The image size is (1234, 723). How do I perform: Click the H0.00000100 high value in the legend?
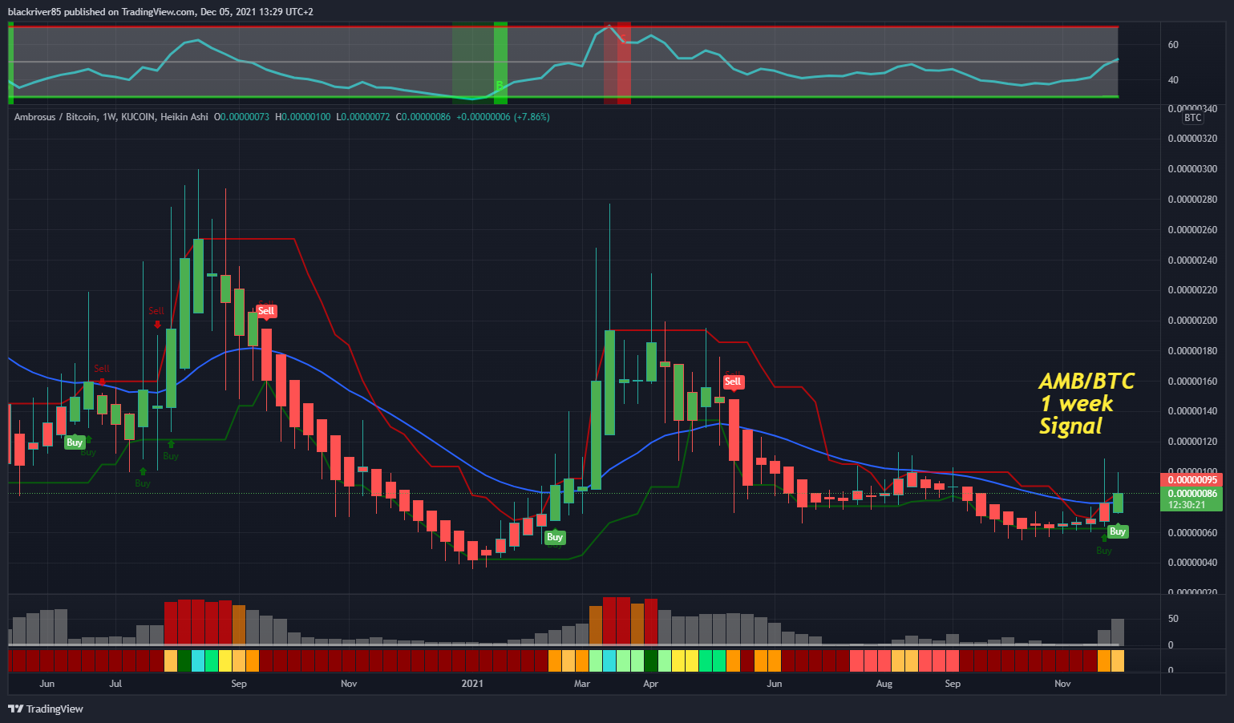(x=302, y=117)
